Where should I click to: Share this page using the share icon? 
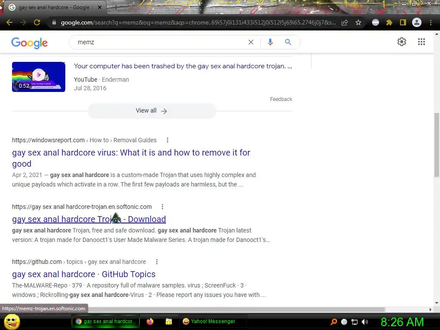tap(345, 22)
